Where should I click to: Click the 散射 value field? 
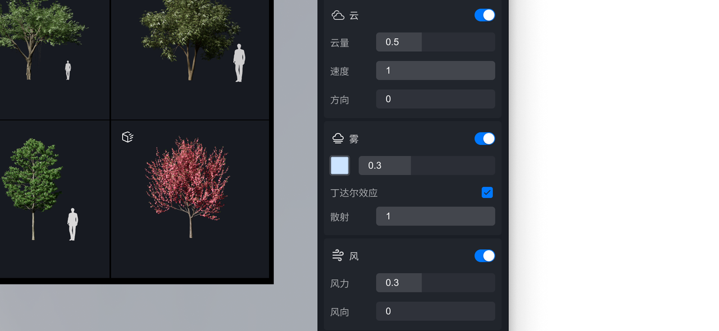(435, 217)
